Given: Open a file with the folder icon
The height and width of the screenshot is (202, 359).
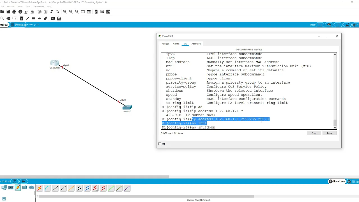Looking at the screenshot, I should pyautogui.click(x=2, y=12).
